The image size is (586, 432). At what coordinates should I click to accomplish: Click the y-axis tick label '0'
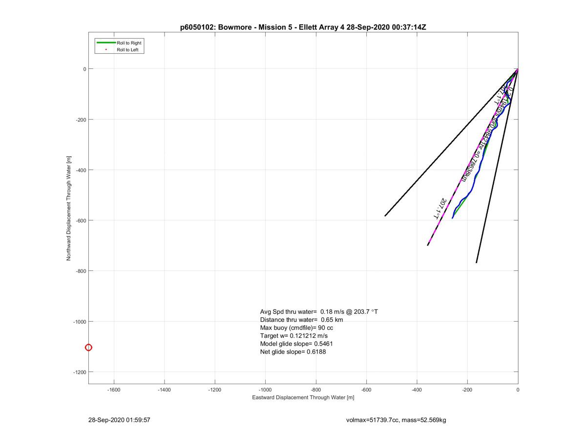84,69
